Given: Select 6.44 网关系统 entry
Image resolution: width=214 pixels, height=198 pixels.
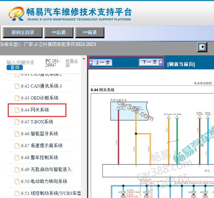Looking at the screenshot, I should (x=35, y=110).
